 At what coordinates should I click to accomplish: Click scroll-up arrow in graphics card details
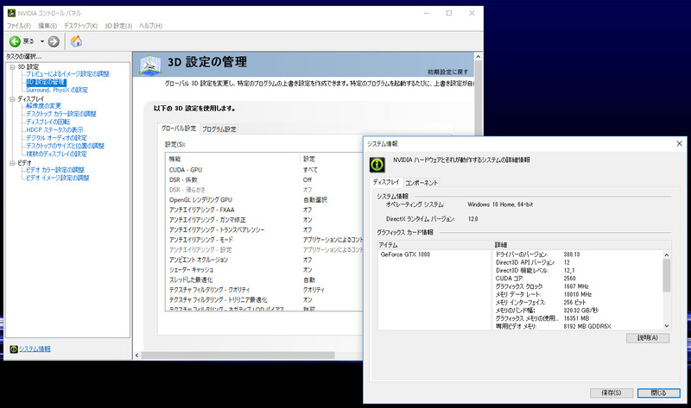point(666,254)
